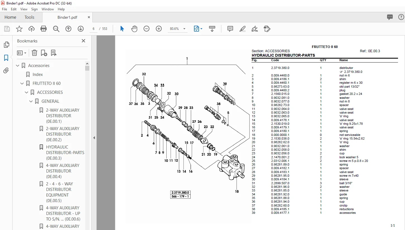This screenshot has width=405, height=230.
Task: Switch to the Home tab
Action: click(x=10, y=17)
